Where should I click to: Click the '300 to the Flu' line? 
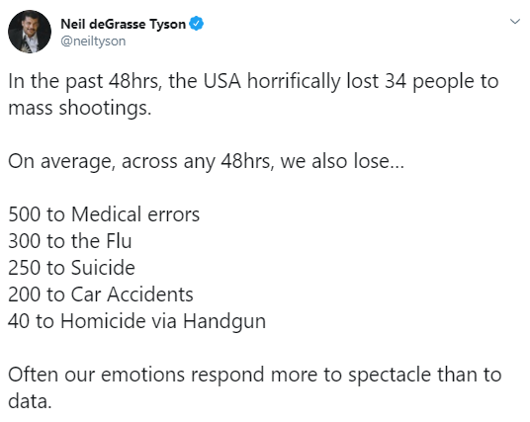(x=70, y=241)
